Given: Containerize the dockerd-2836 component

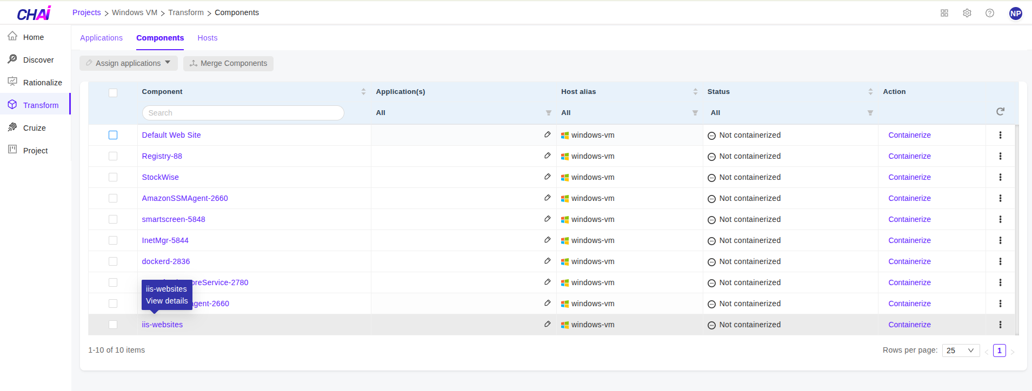Looking at the screenshot, I should click(909, 261).
